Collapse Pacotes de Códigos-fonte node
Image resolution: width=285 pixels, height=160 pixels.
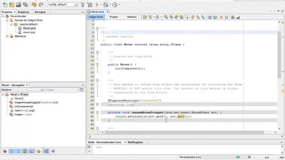pos(7,20)
